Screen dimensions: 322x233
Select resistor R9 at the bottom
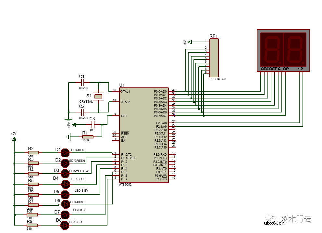click(32, 225)
